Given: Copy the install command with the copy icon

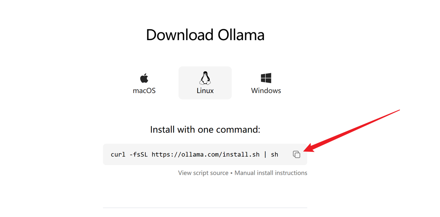Looking at the screenshot, I should (297, 155).
